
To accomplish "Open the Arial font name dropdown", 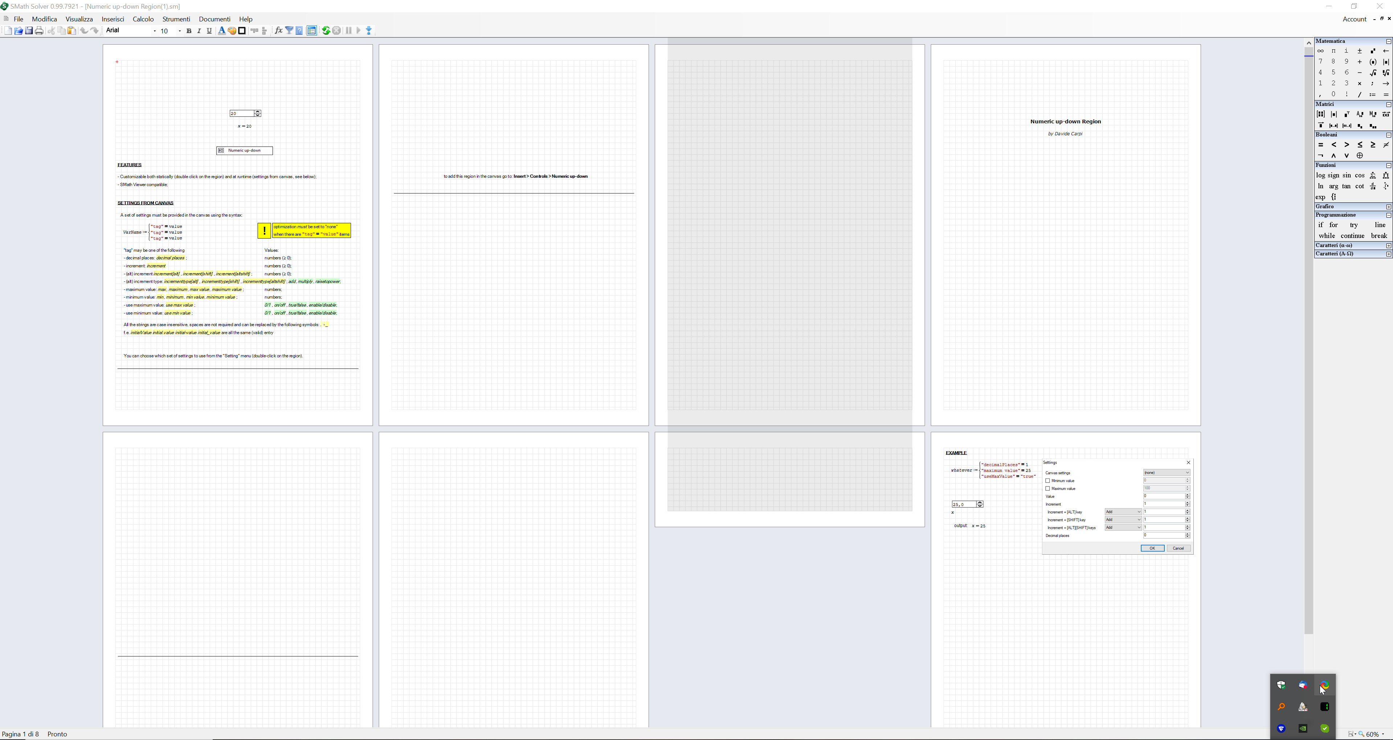I will (x=155, y=31).
